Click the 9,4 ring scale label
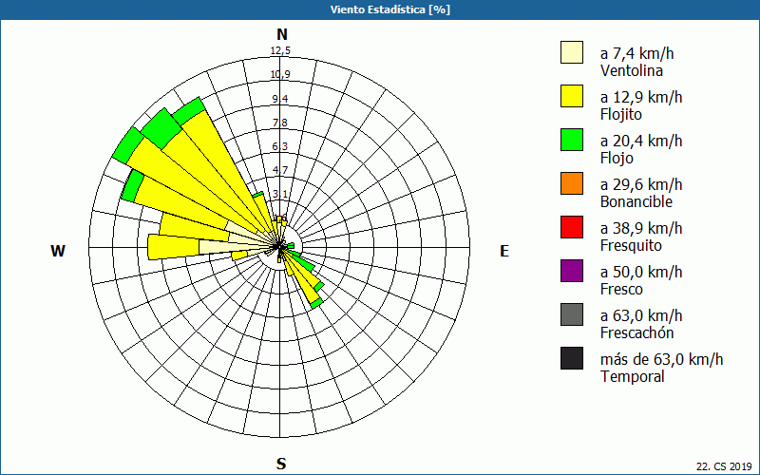Screen dimensions: 760x475 [x=280, y=99]
